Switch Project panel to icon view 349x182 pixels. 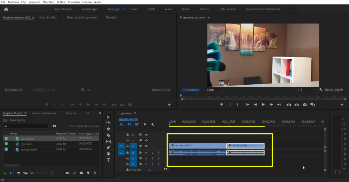point(18,173)
